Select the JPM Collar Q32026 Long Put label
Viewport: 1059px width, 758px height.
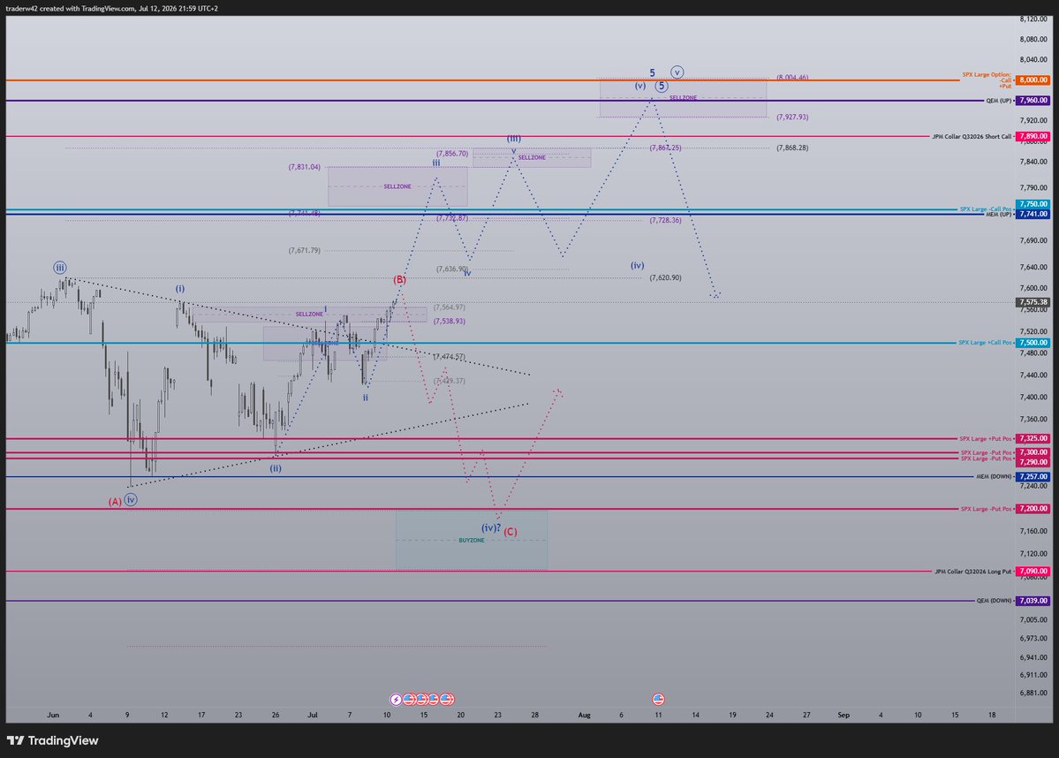973,572
